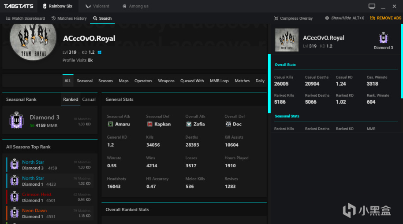This screenshot has height=224, width=403.
Task: Open the Operators profile tab
Action: [143, 81]
